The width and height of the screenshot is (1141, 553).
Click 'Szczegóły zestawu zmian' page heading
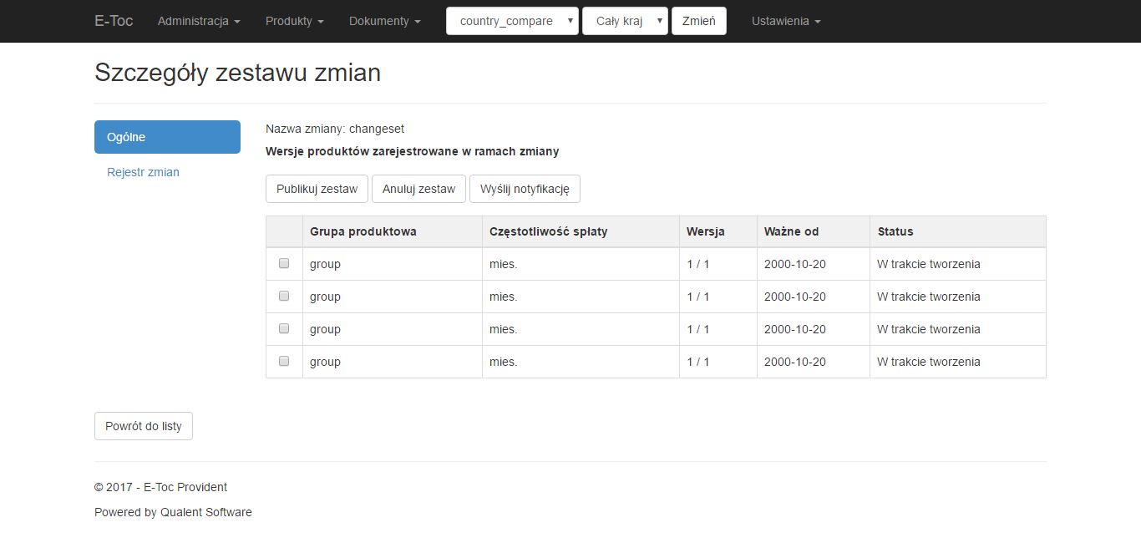tap(238, 73)
